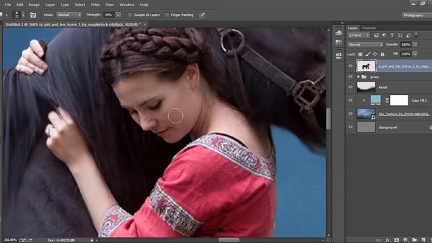Add layer style fx icon
432x243 pixels.
tap(388, 240)
